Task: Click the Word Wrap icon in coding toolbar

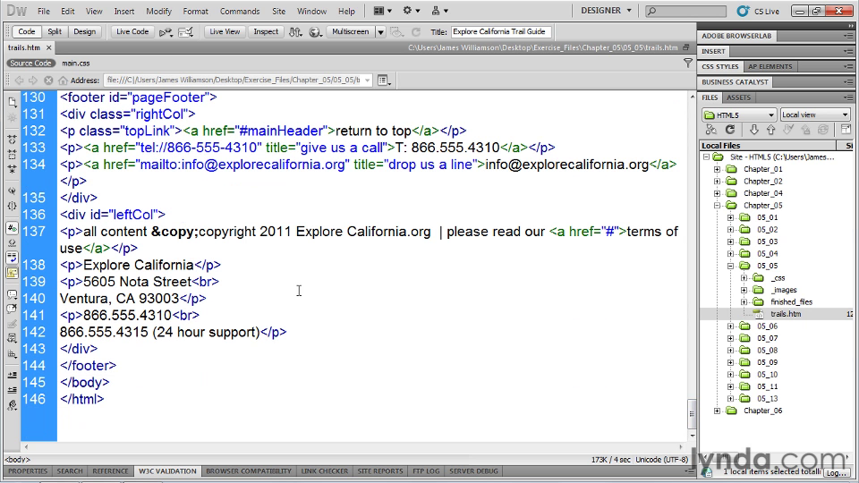Action: (12, 258)
